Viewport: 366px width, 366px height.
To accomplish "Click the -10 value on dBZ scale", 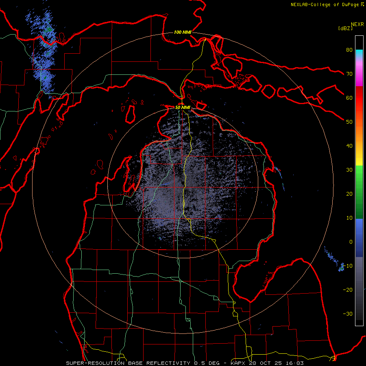I will point(348,266).
